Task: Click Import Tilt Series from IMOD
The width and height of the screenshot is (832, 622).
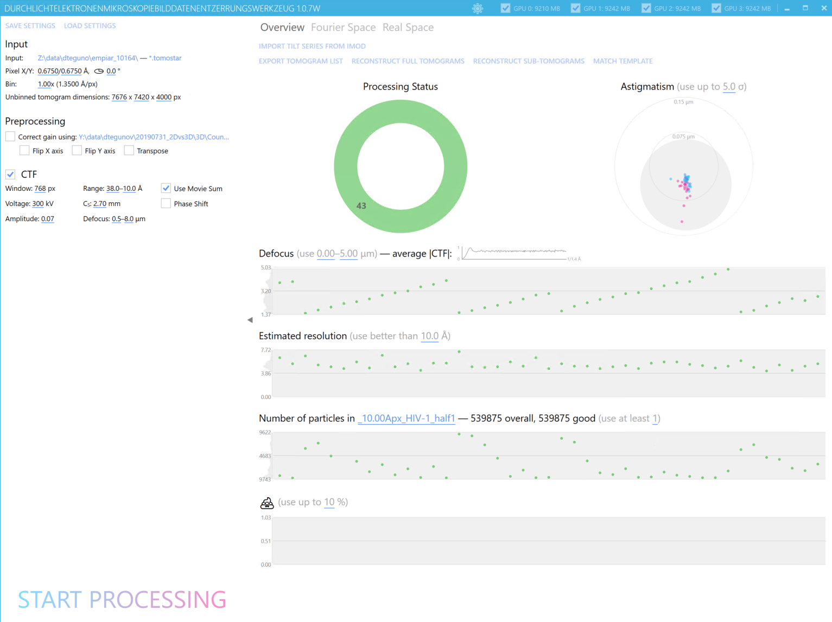Action: (x=312, y=46)
